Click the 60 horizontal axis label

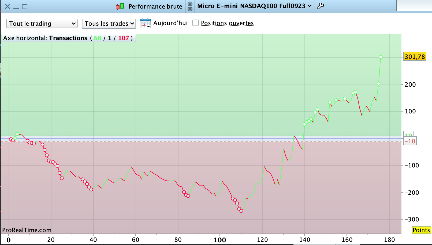click(136, 240)
